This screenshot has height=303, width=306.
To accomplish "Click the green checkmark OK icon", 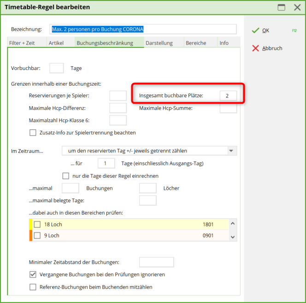I will 255,30.
